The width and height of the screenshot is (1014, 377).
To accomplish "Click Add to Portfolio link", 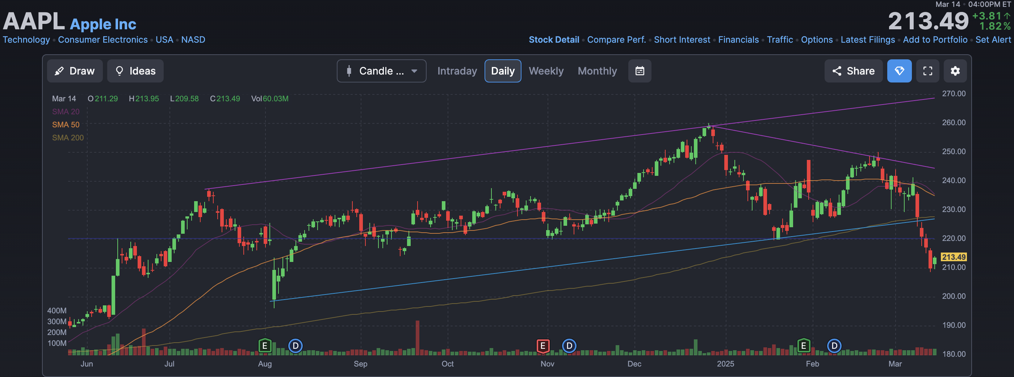I will tap(935, 40).
